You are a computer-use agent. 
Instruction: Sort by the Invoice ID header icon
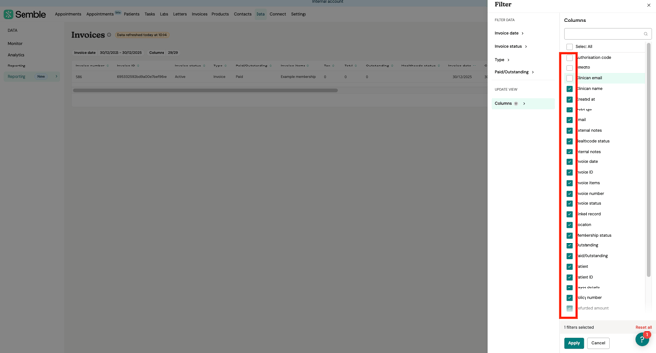point(138,66)
